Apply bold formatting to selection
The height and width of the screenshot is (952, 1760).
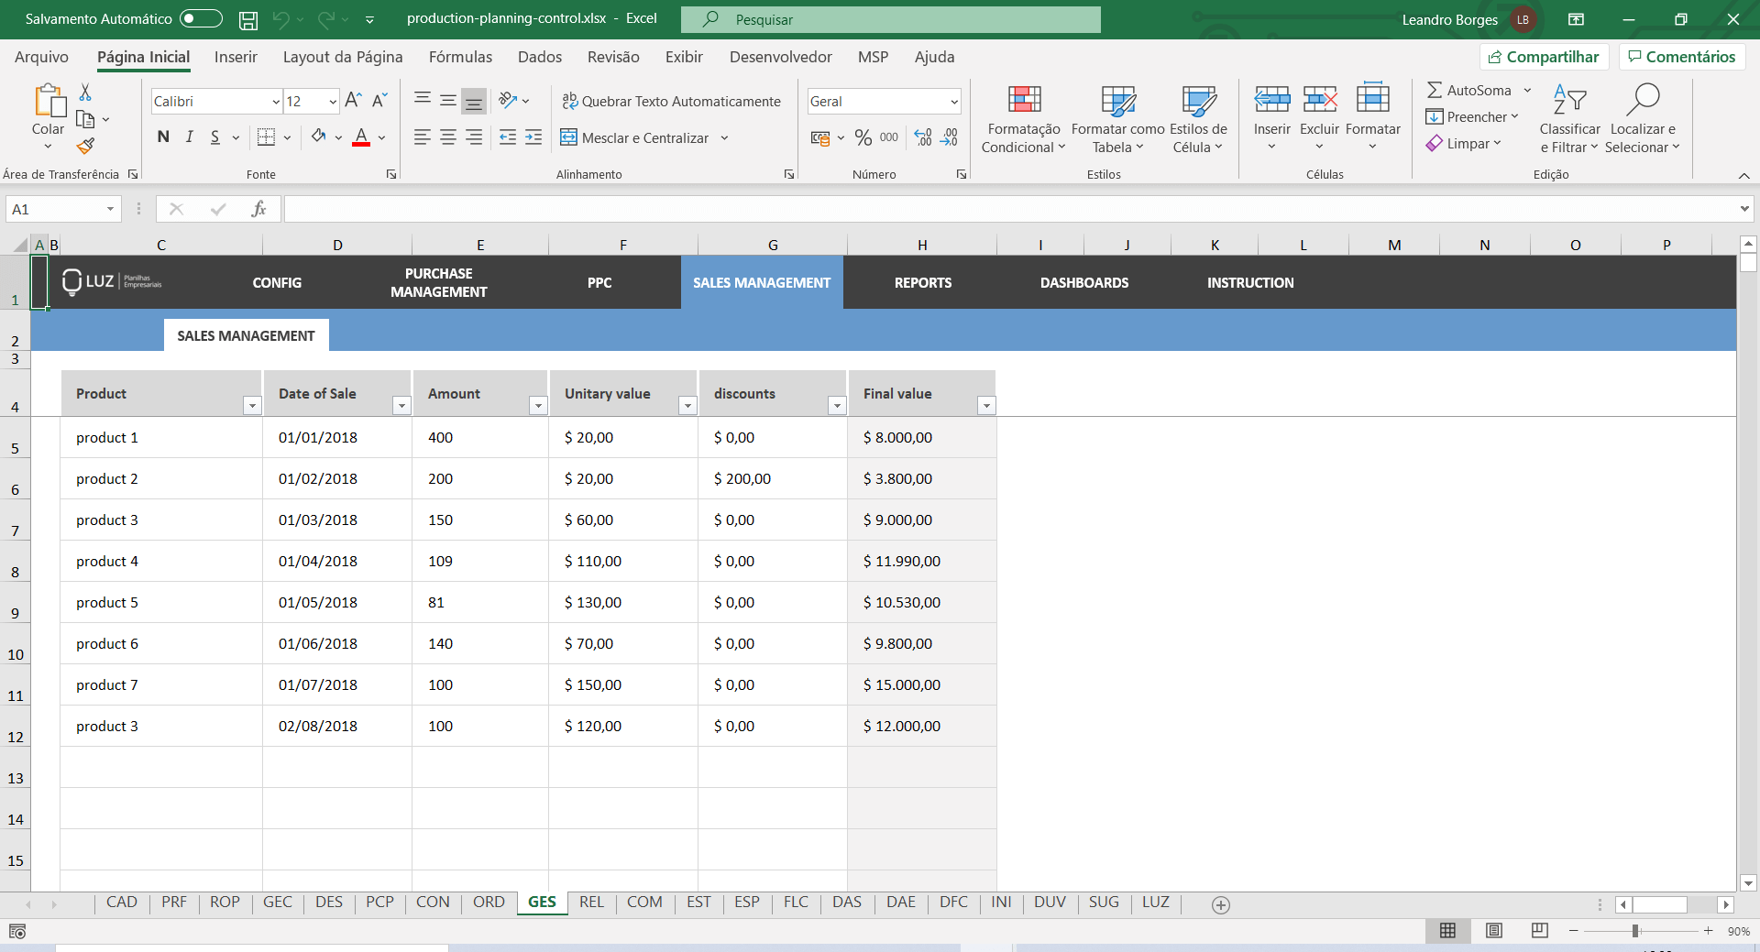pos(163,137)
